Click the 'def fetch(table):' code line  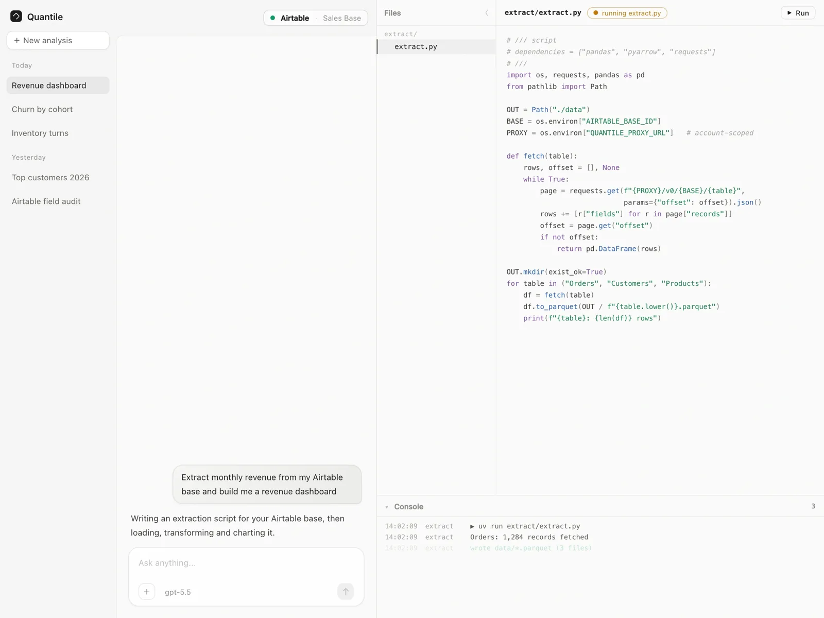[x=542, y=156]
